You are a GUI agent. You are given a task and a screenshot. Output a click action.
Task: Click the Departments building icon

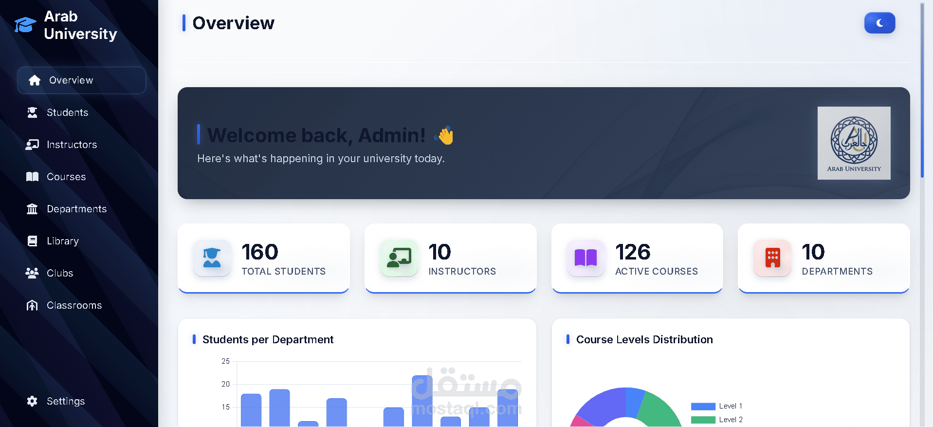pyautogui.click(x=32, y=209)
